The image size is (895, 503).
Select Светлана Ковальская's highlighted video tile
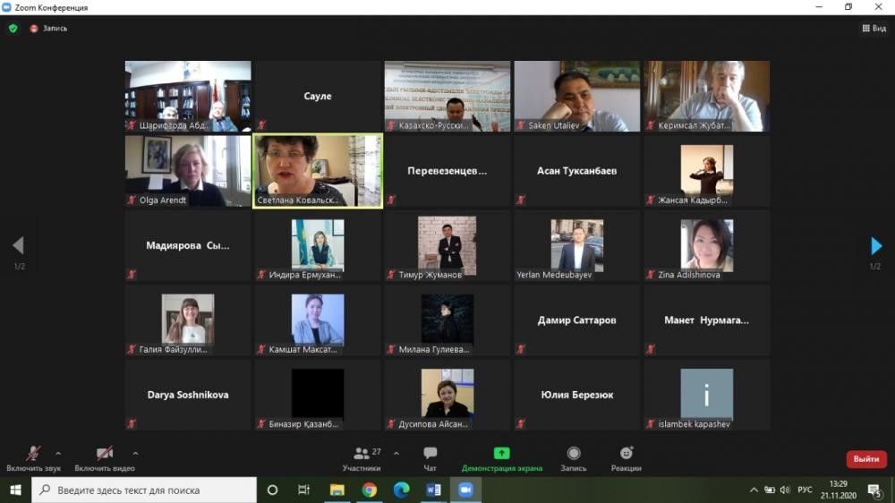coord(318,171)
